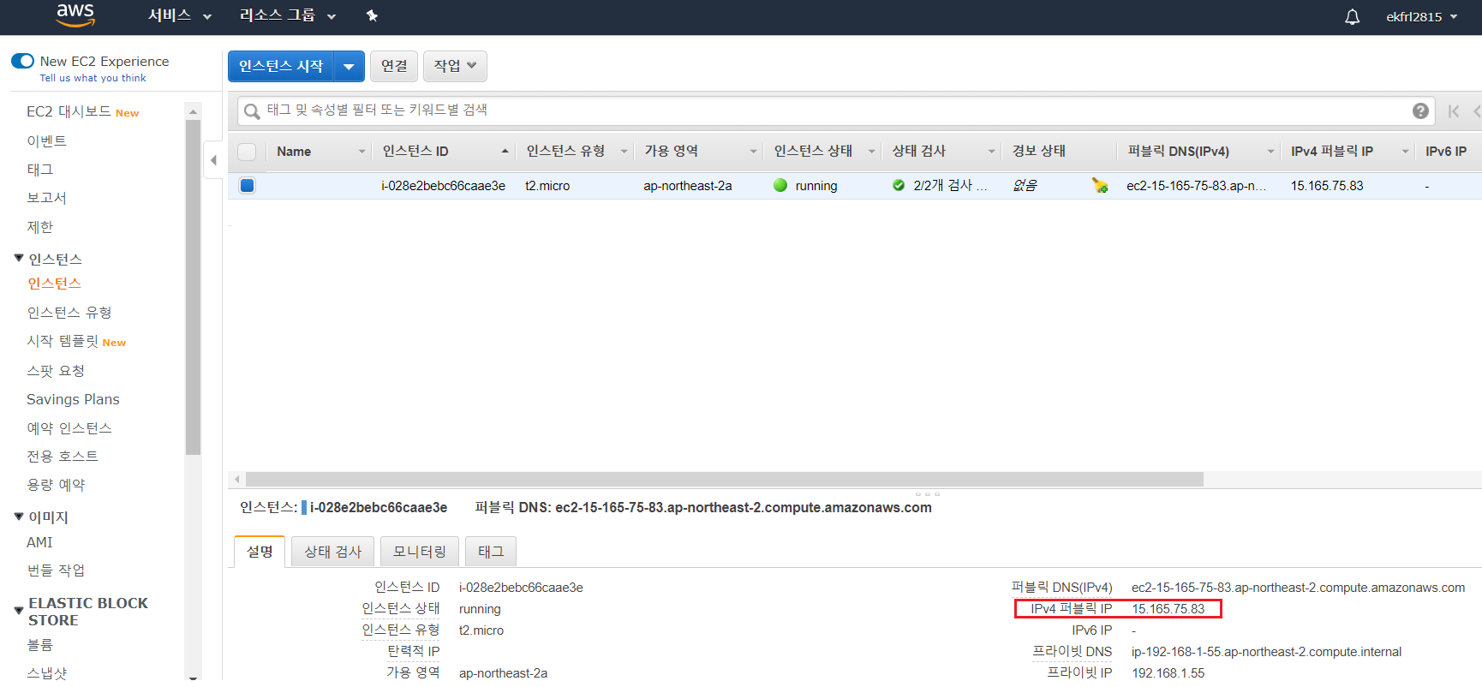Open AMI in sidebar
1482x687 pixels.
click(x=39, y=542)
